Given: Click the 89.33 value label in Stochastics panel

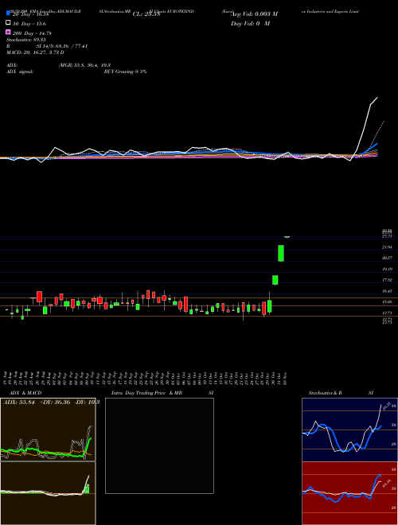Looking at the screenshot, I should click(x=386, y=406).
